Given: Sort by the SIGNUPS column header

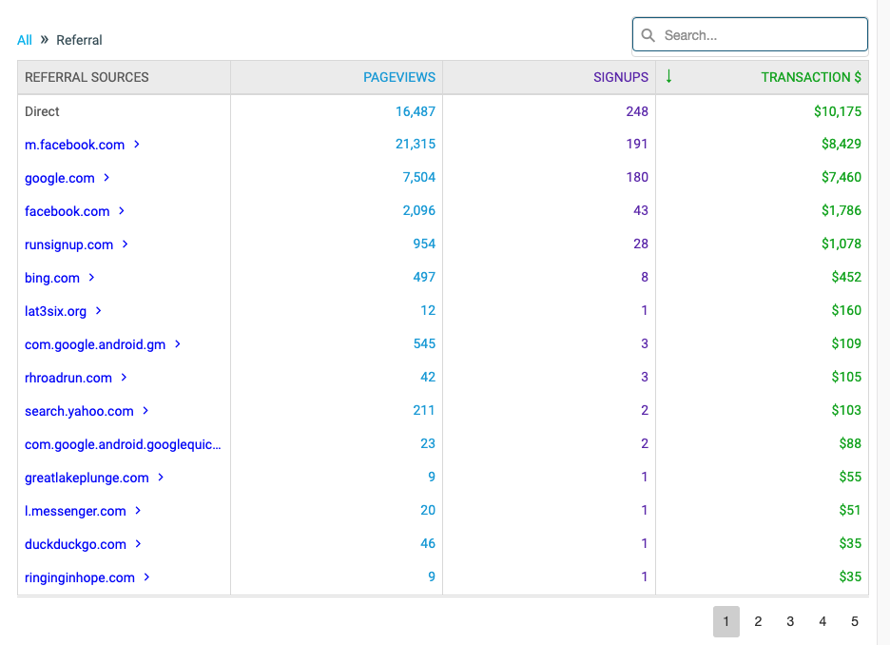Looking at the screenshot, I should pos(620,77).
